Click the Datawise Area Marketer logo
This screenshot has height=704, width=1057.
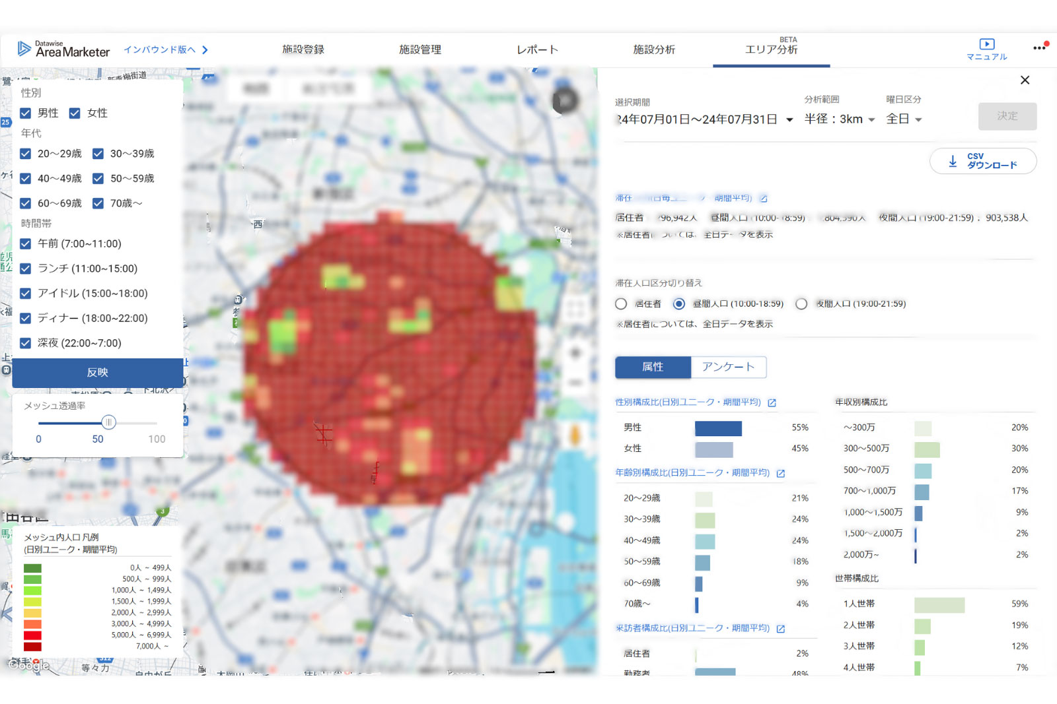[x=63, y=49]
